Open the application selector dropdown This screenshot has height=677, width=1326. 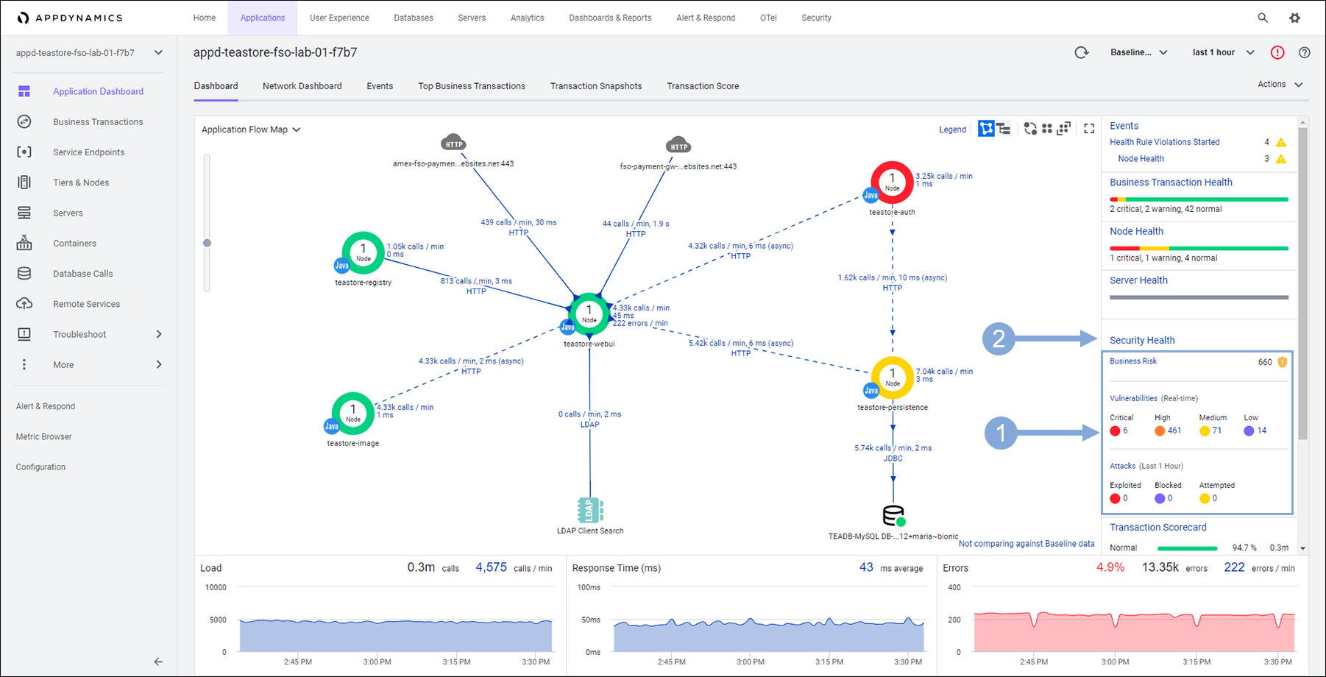tap(89, 53)
